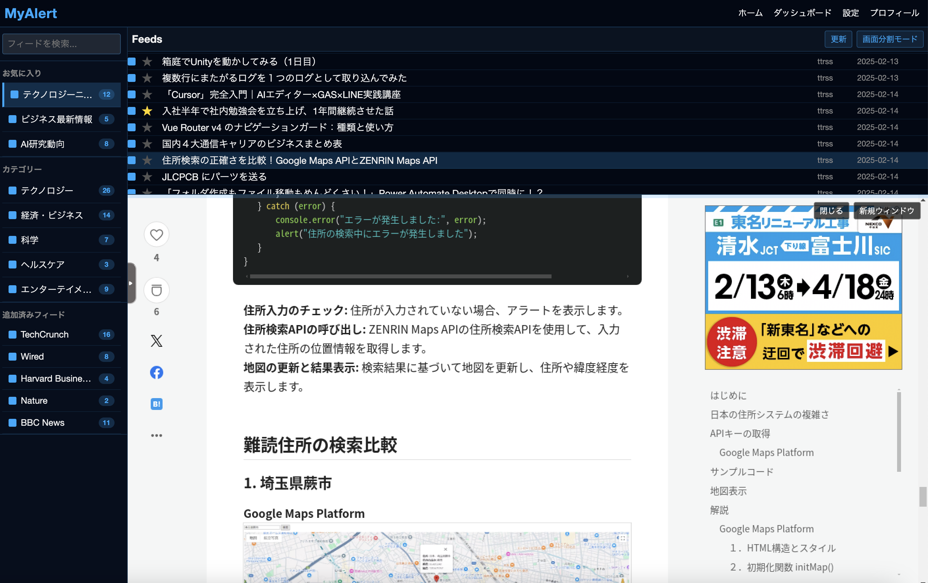Unstar the 入社半年で社内勉強会 article
Image resolution: width=928 pixels, height=583 pixels.
(x=147, y=111)
